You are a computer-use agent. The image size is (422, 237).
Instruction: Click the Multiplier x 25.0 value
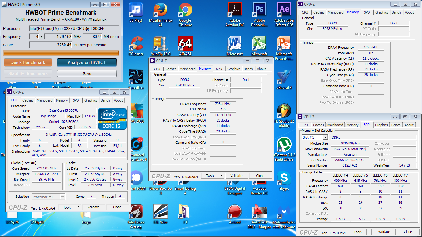pyautogui.click(x=47, y=174)
